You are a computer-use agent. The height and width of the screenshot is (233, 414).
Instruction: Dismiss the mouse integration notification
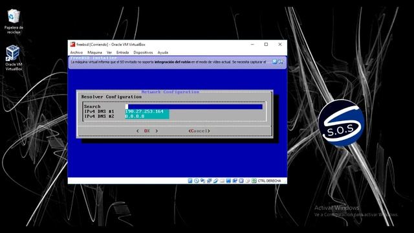tap(274, 61)
